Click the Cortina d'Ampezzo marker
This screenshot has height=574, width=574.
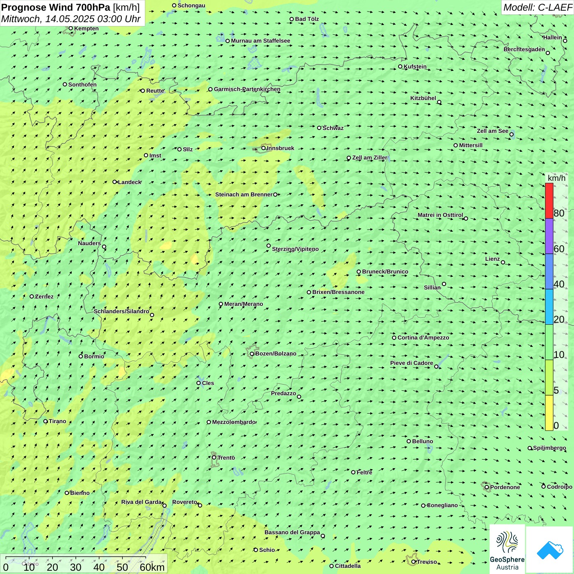(394, 338)
